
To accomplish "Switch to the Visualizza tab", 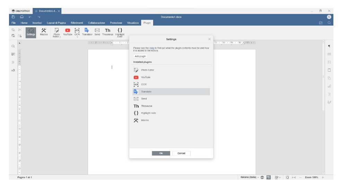I will pyautogui.click(x=133, y=23).
